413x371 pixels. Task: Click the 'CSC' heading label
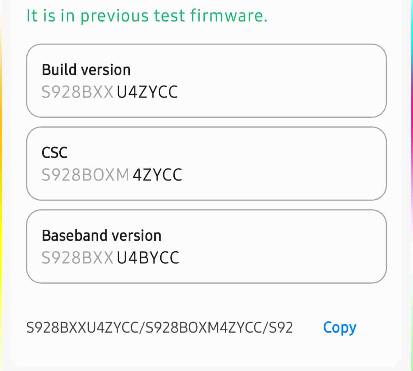(x=54, y=153)
